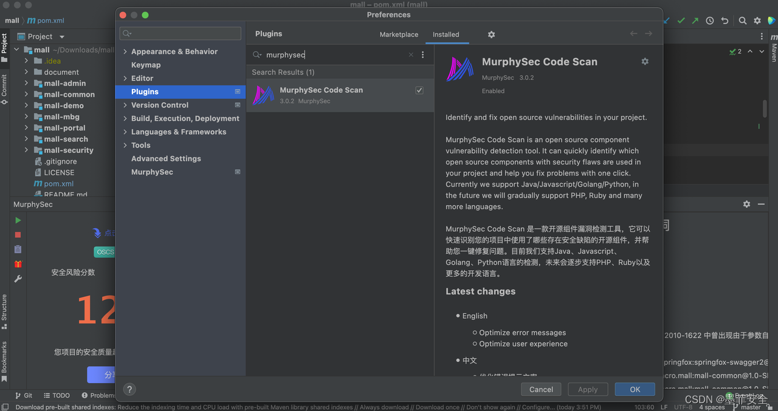Click the rollback arrow icon in the toolbar
This screenshot has height=411, width=778.
point(725,21)
